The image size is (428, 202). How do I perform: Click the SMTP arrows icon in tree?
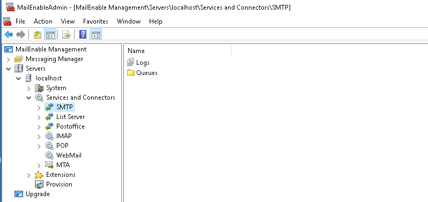[x=49, y=107]
